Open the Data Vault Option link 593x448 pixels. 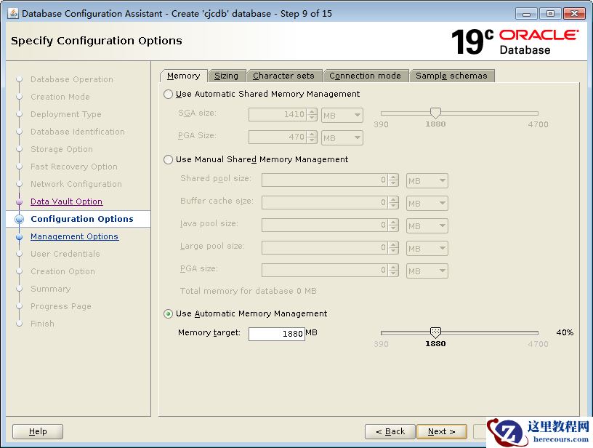click(66, 201)
